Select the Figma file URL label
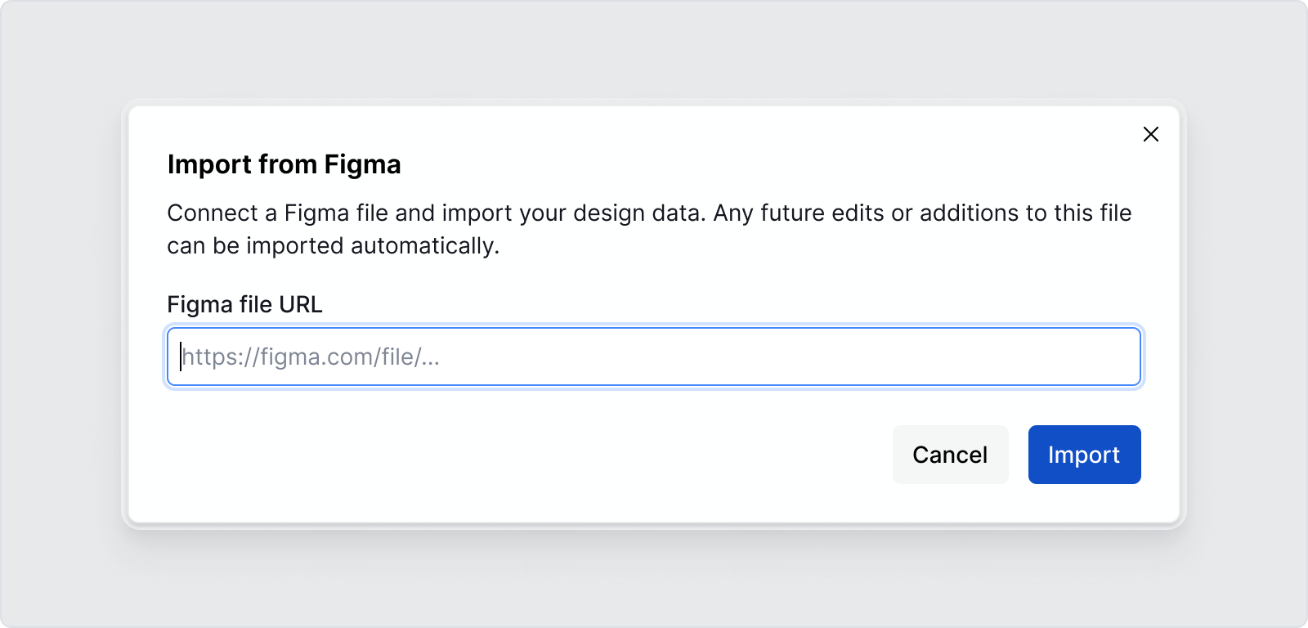This screenshot has width=1308, height=628. pyautogui.click(x=244, y=303)
